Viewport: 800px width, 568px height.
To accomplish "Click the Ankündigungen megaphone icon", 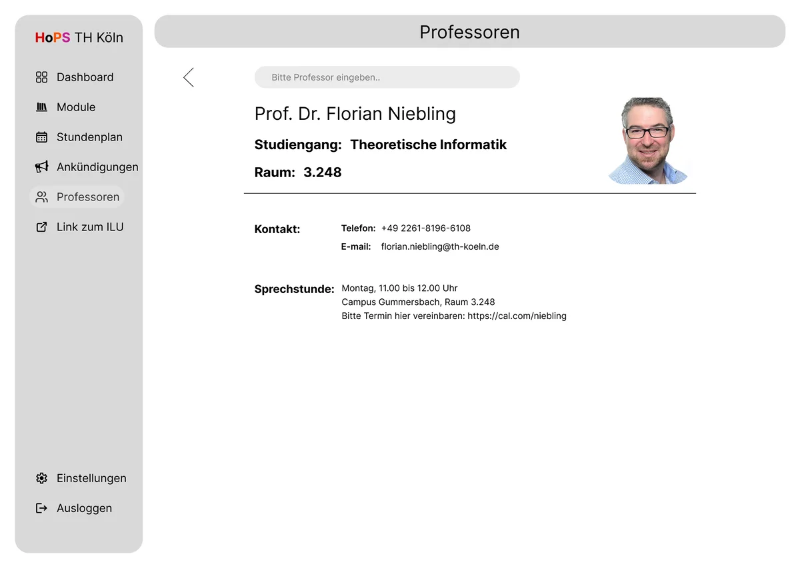I will click(x=41, y=167).
